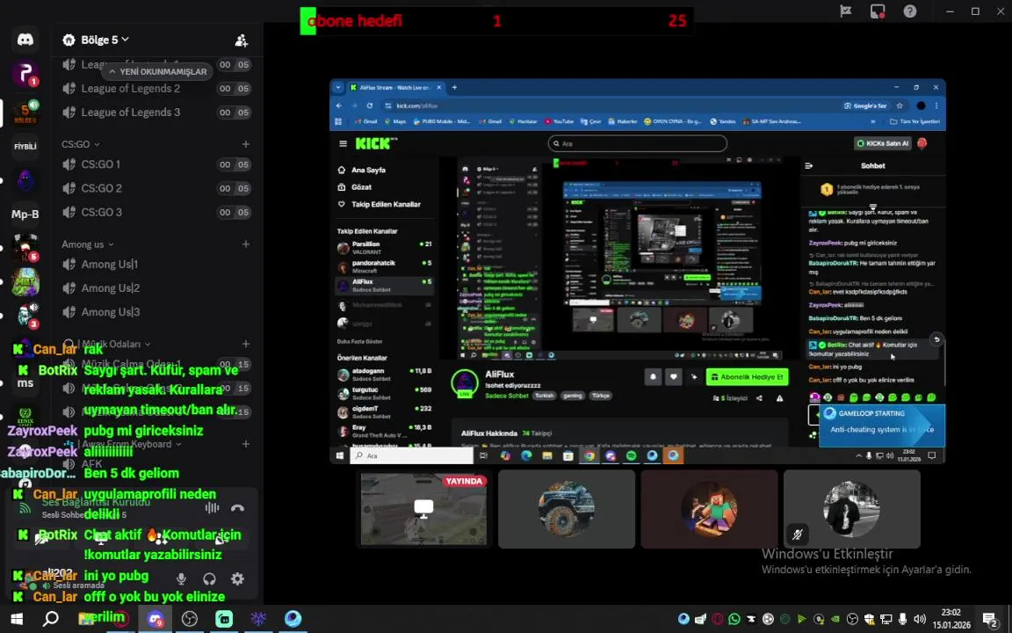
Task: Open Discord direct messages home icon
Action: (25, 40)
